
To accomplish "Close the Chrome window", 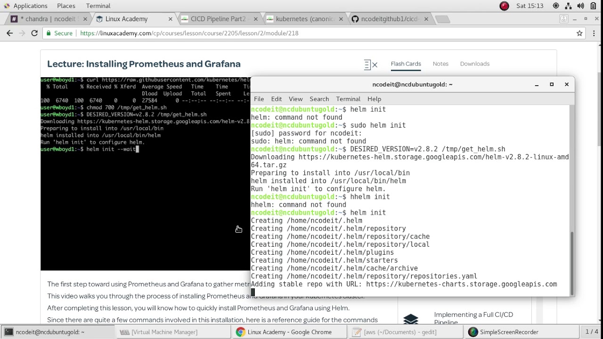I will 596,19.
